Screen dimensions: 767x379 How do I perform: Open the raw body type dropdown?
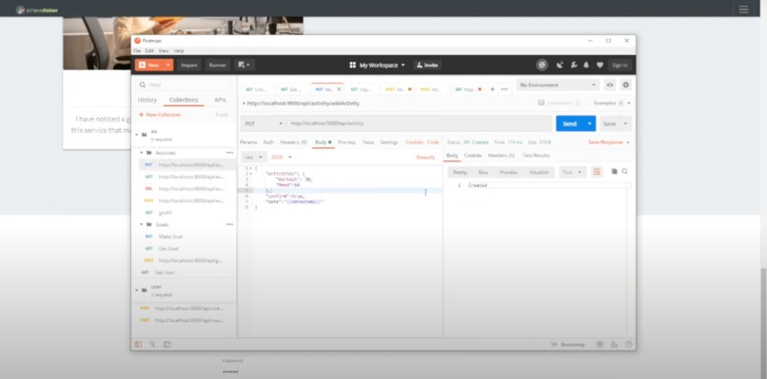[x=253, y=158]
